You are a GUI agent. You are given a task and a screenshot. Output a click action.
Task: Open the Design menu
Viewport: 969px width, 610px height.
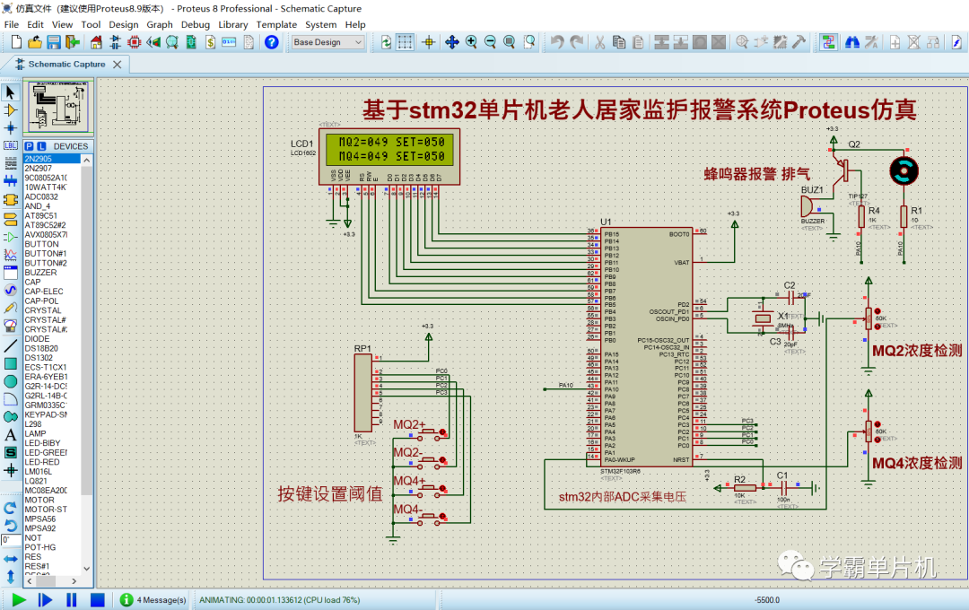click(124, 25)
